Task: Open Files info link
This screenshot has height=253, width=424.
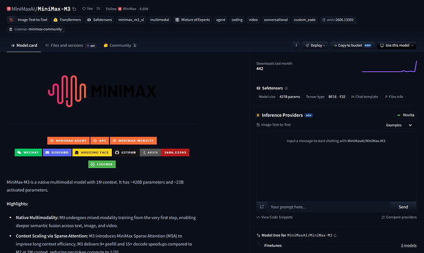Action: click(x=394, y=97)
